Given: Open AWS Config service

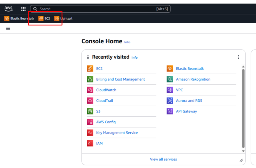Looking at the screenshot, I should pos(106,122).
